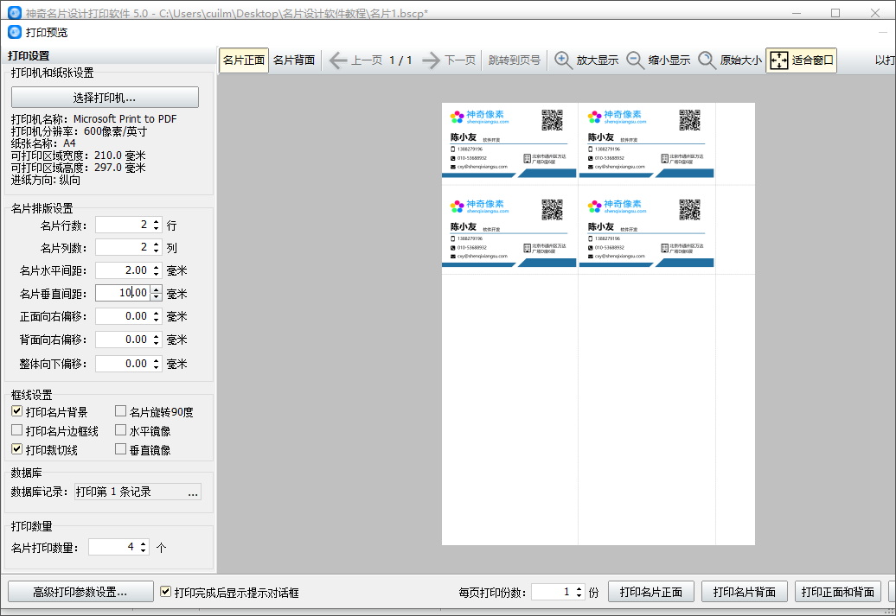Uncheck the 打印裁切线 checkbox
Screen dimensions: 896x616
(x=17, y=449)
